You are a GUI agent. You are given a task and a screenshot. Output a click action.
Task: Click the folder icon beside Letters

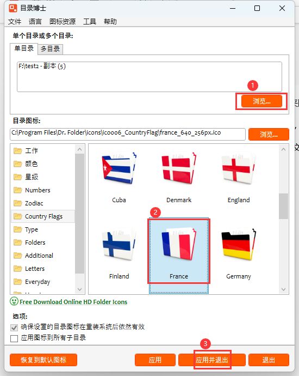click(18, 269)
